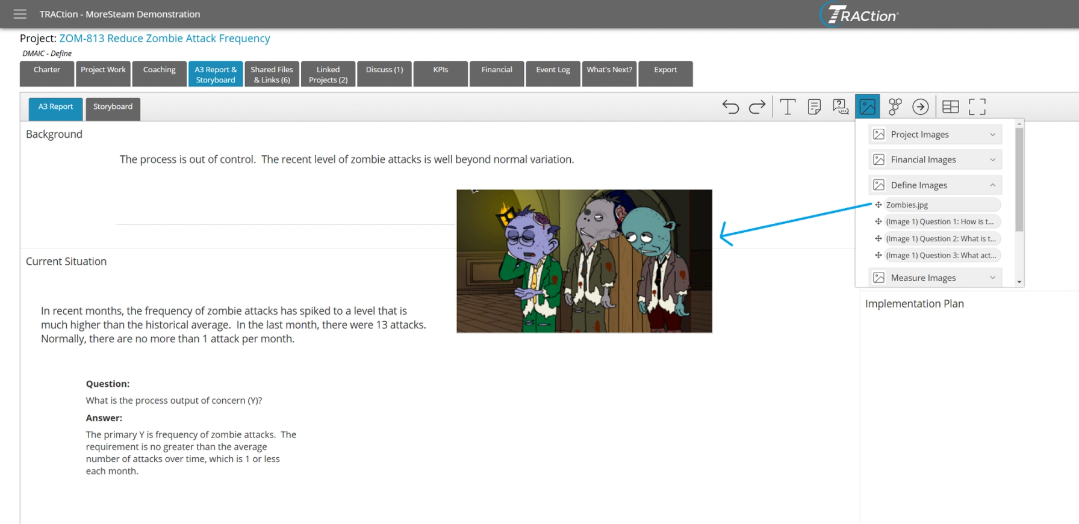
Task: Select the A3 Report sub-tab
Action: [x=55, y=109]
